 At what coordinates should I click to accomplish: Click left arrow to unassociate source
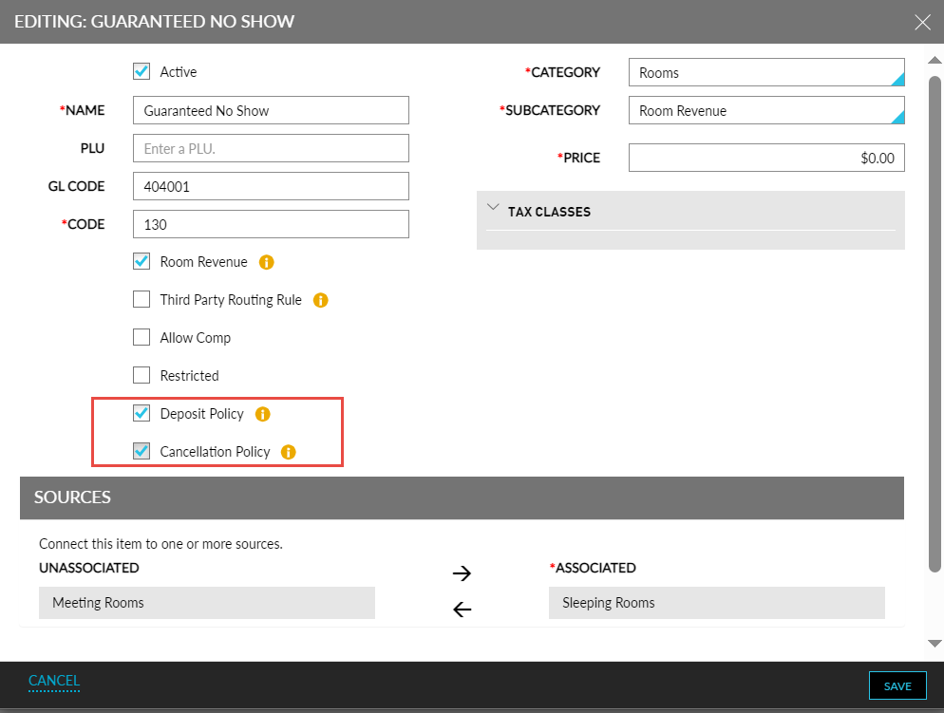462,610
